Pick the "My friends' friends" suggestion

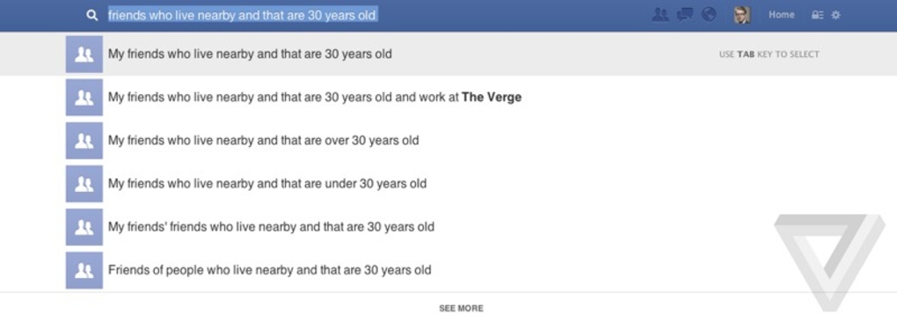[448, 227]
